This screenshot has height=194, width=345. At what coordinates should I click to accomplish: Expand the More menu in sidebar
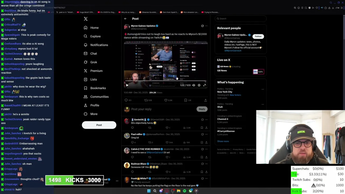(x=91, y=114)
